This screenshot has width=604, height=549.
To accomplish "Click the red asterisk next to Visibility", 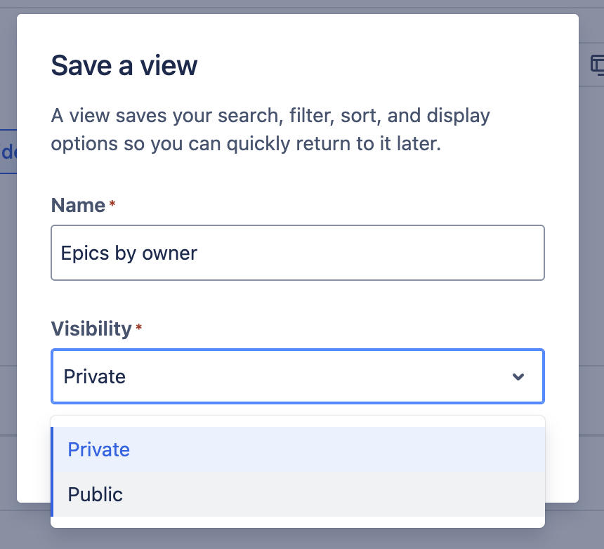I will coord(138,328).
